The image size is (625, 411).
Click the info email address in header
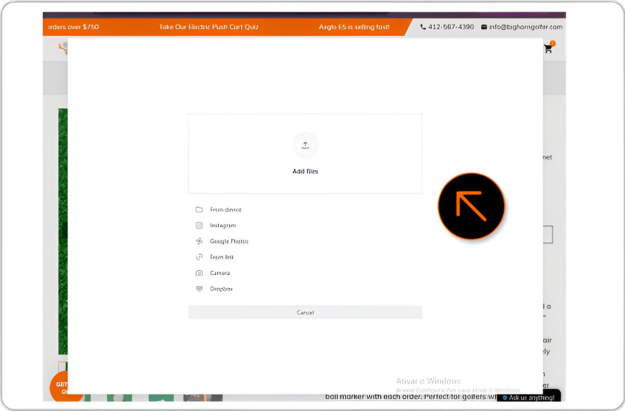pyautogui.click(x=526, y=27)
